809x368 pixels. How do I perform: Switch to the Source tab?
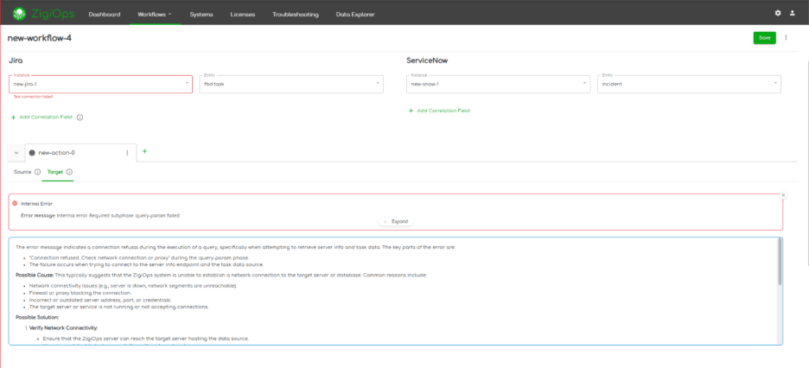[22, 172]
